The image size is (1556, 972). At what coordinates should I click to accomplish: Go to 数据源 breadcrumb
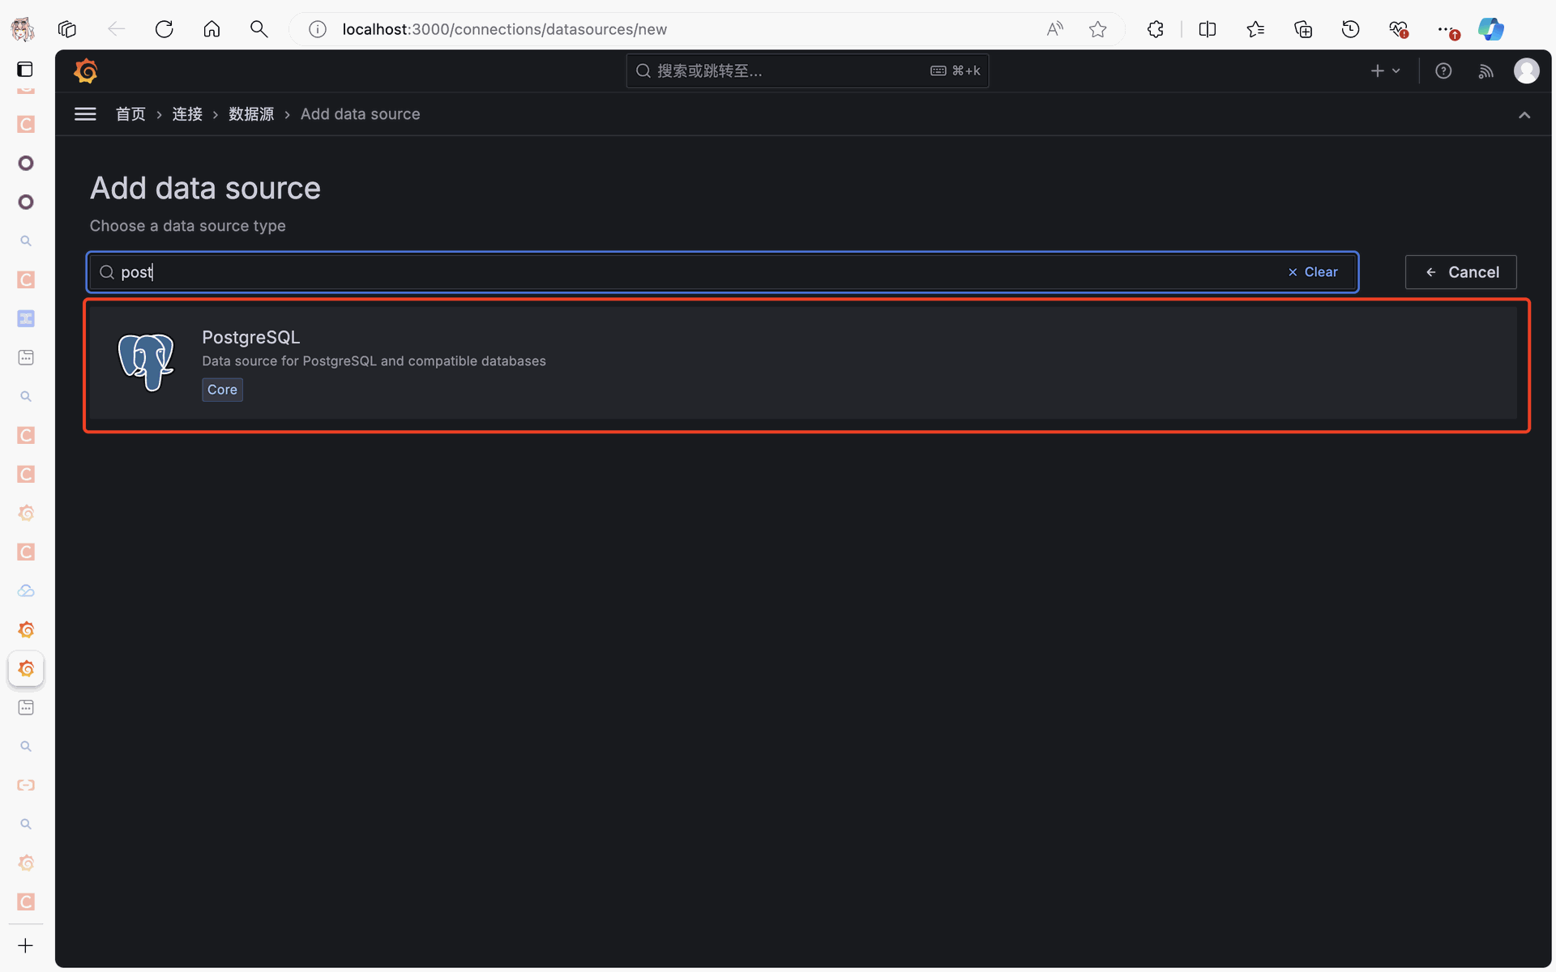click(x=251, y=114)
